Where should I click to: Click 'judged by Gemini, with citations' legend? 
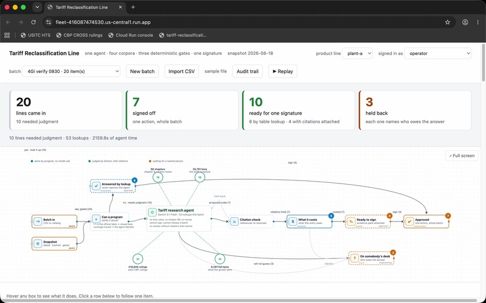click(x=108, y=161)
